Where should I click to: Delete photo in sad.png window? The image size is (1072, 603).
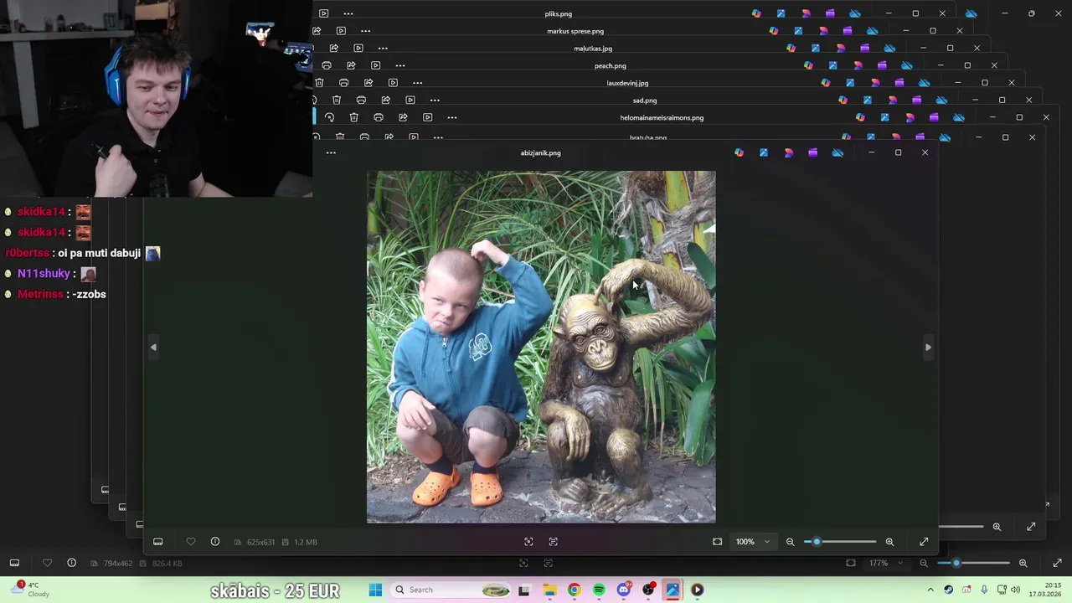tap(337, 100)
